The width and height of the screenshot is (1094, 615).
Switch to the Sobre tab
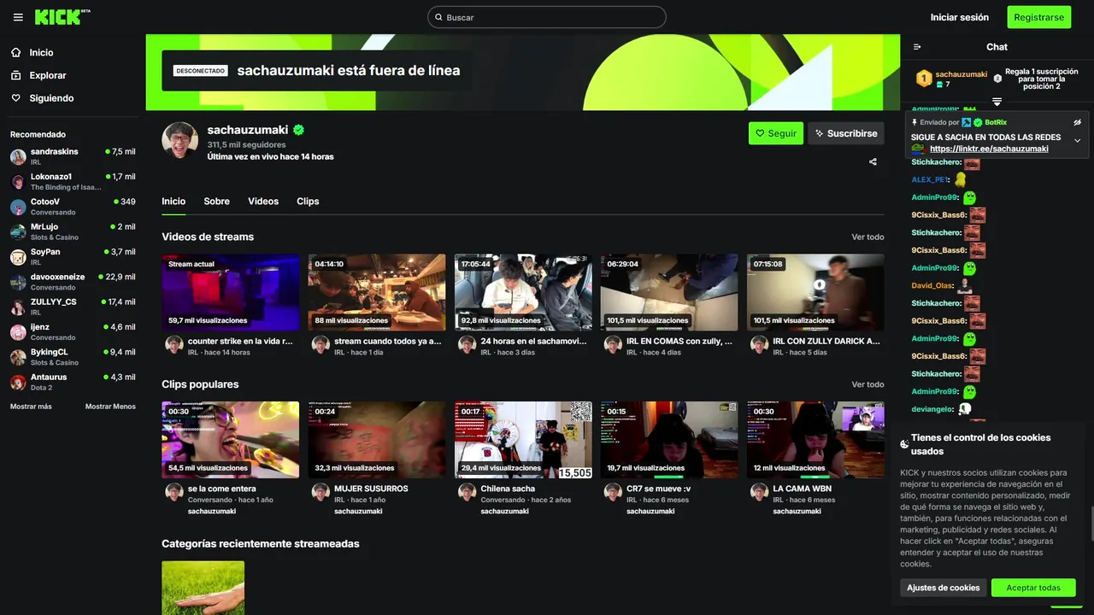point(216,202)
